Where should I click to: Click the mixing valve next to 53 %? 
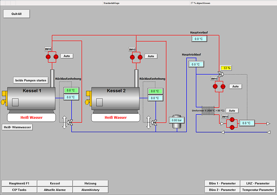pyautogui.click(x=220, y=74)
